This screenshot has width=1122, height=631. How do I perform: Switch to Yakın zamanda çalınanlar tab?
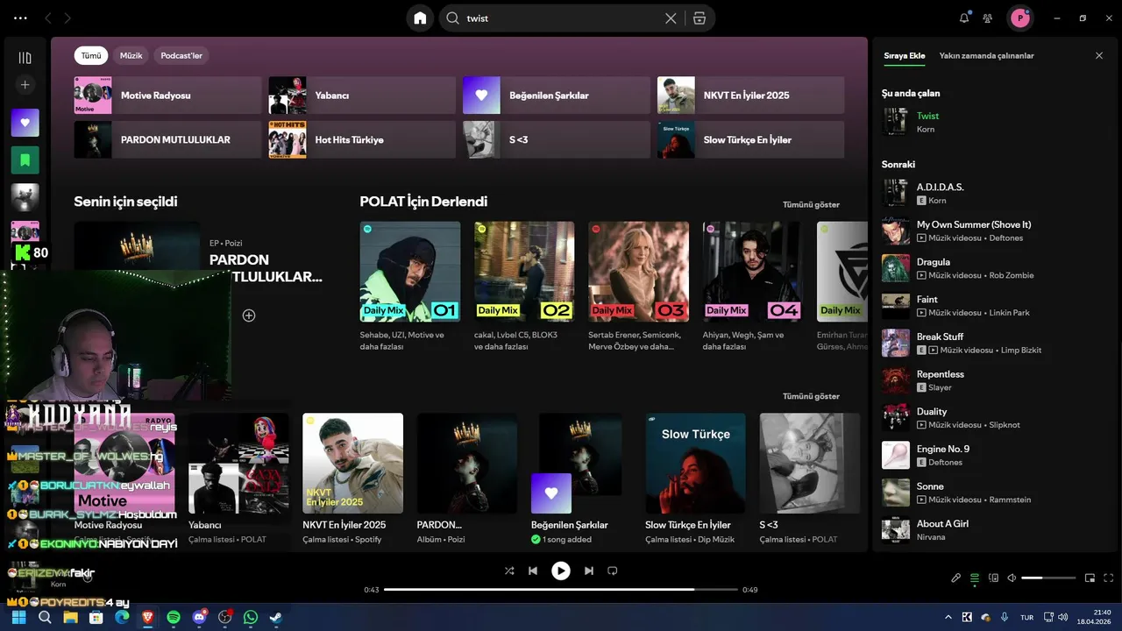click(986, 55)
